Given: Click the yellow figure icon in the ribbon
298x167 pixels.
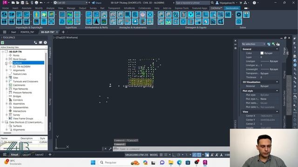Looking at the screenshot, I should click(x=36, y=14).
